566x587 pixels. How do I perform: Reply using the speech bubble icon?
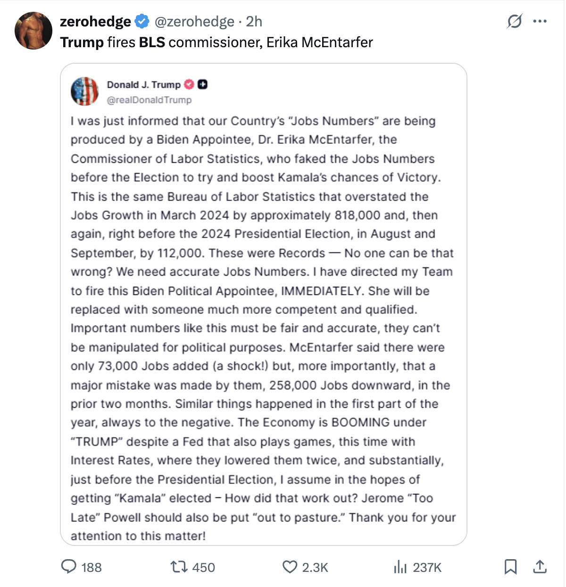[69, 566]
